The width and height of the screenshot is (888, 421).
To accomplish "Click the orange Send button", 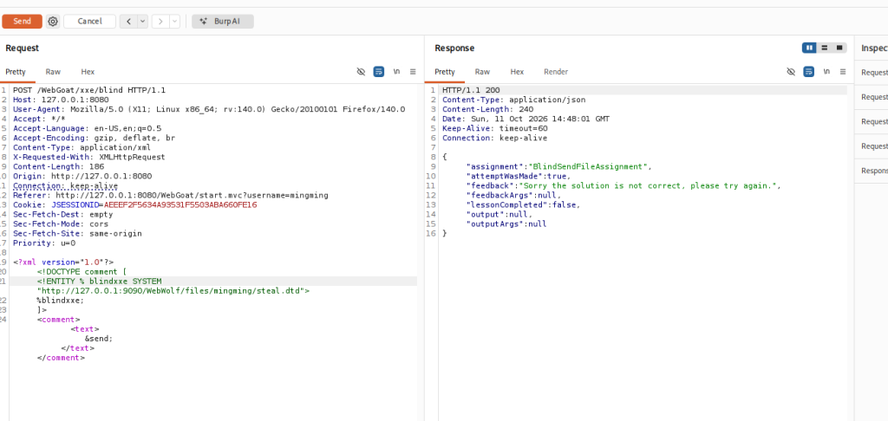I will click(x=22, y=22).
